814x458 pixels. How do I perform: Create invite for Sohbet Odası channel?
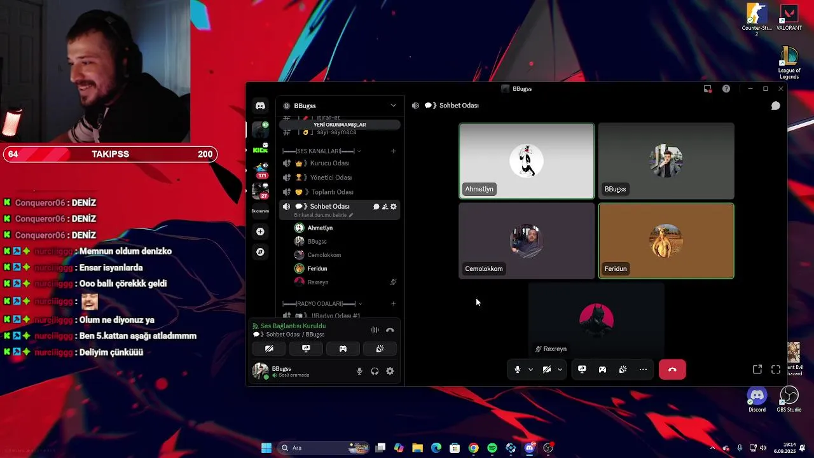(385, 207)
